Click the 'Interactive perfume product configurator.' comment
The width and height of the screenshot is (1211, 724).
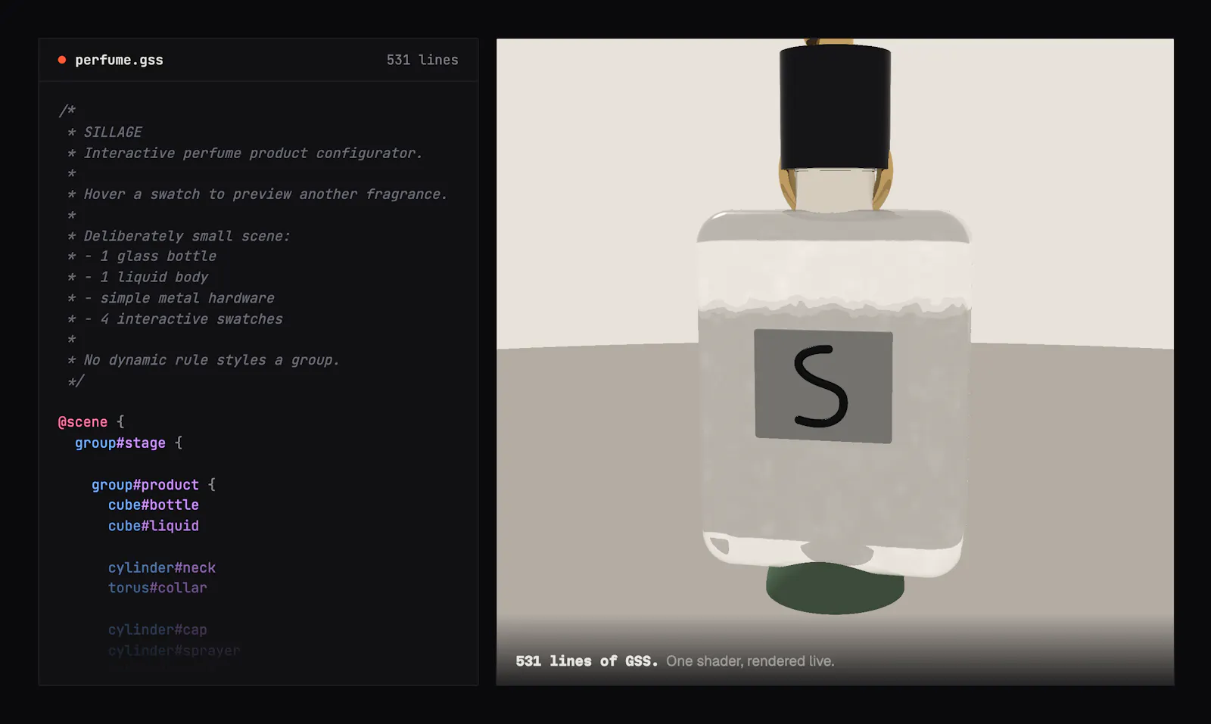[253, 153]
